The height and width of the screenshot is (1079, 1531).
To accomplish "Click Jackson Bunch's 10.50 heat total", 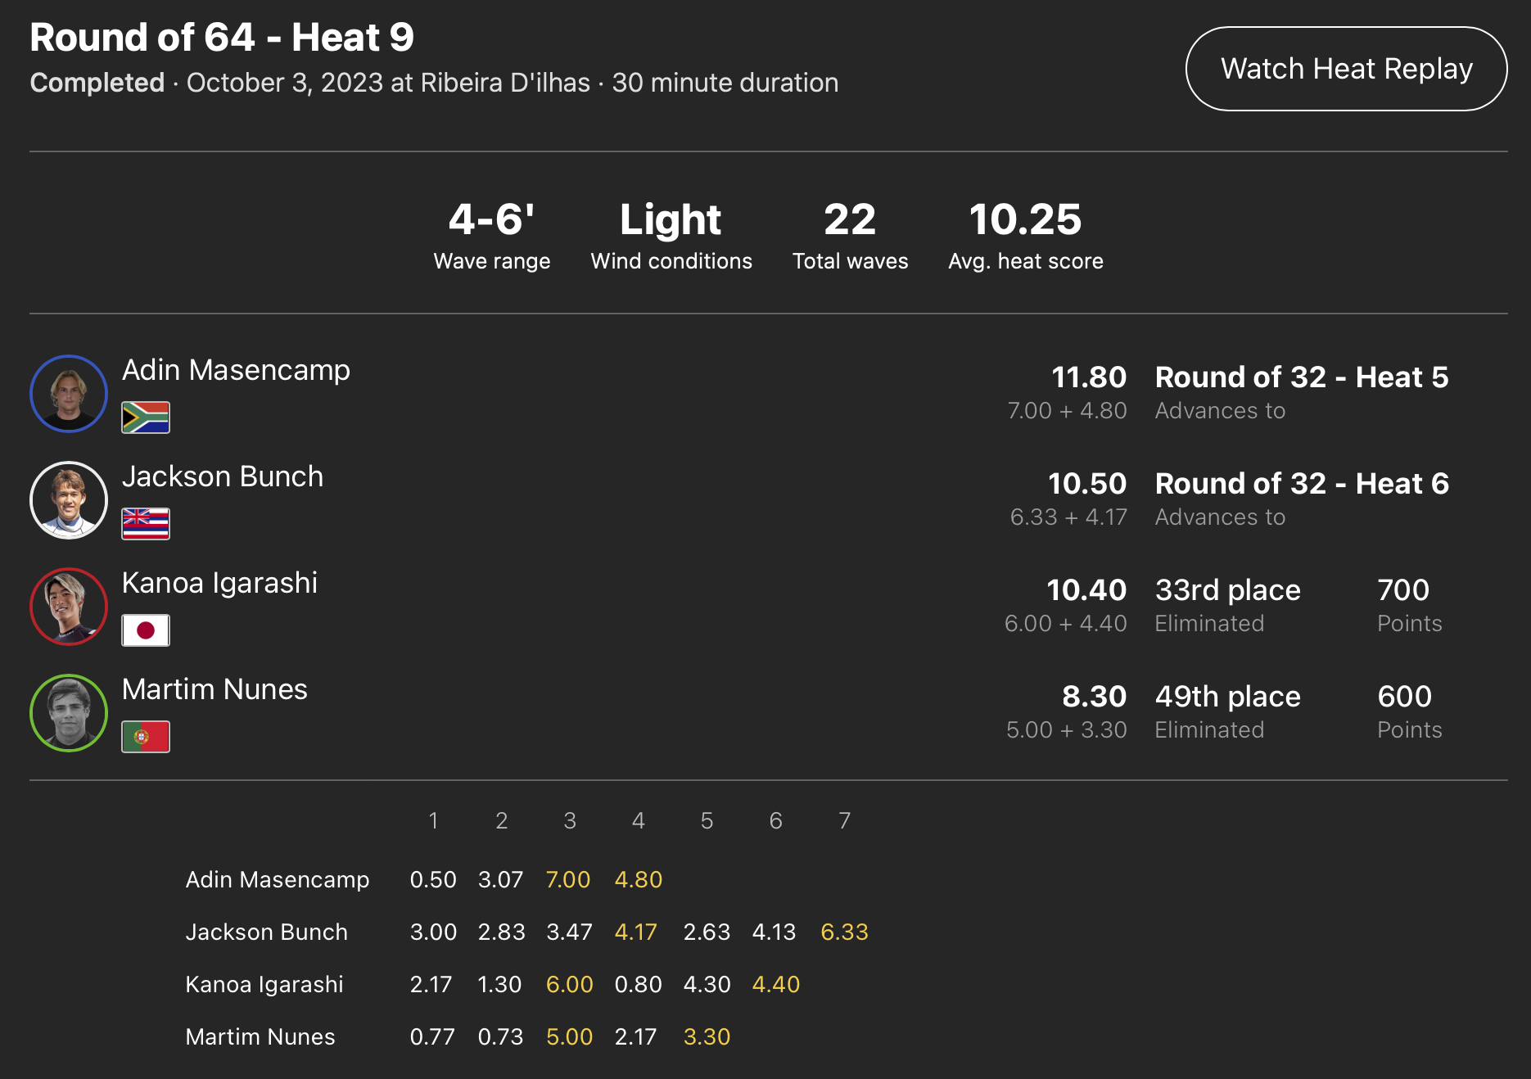I will coord(1087,484).
